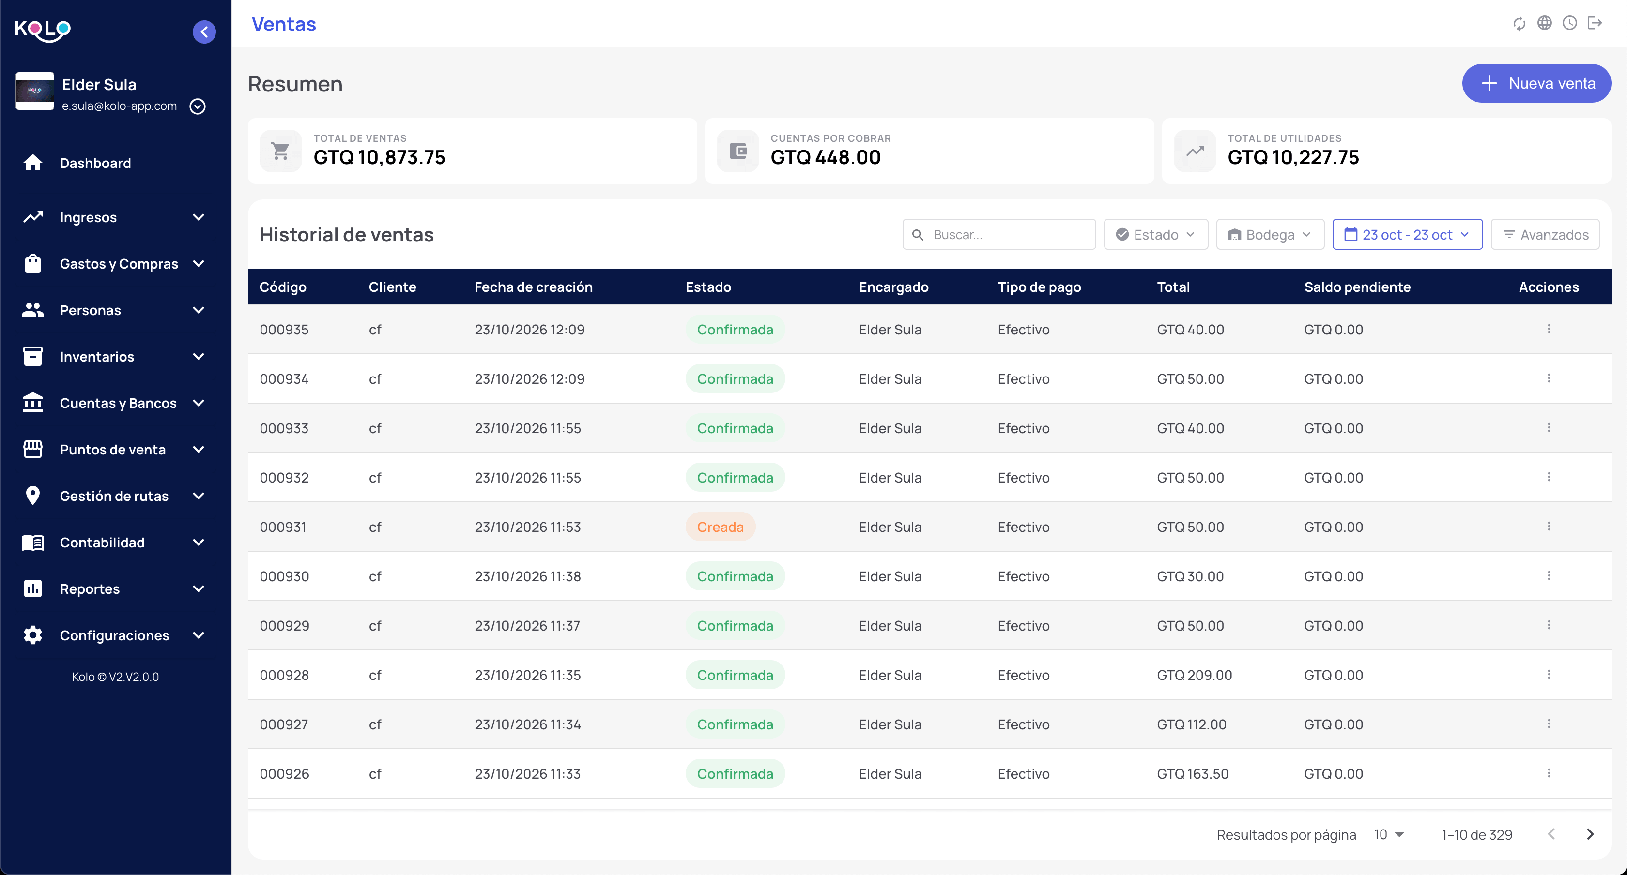
Task: Open actions menu for sale 000935
Action: point(1549,329)
